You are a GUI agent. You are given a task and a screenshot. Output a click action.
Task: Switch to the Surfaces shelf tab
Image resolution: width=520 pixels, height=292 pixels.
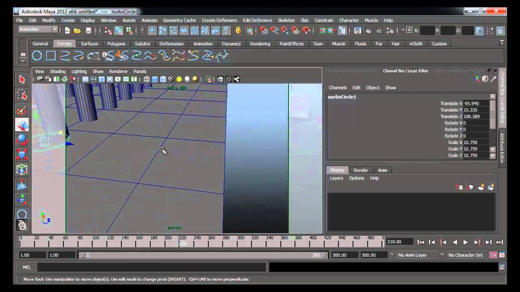click(89, 44)
